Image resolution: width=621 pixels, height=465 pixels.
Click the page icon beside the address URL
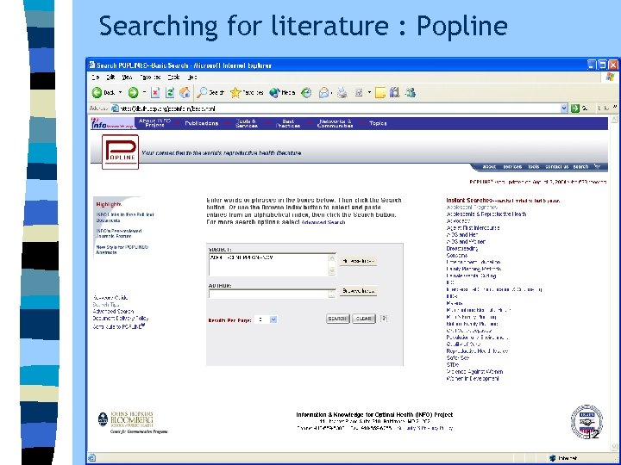115,108
